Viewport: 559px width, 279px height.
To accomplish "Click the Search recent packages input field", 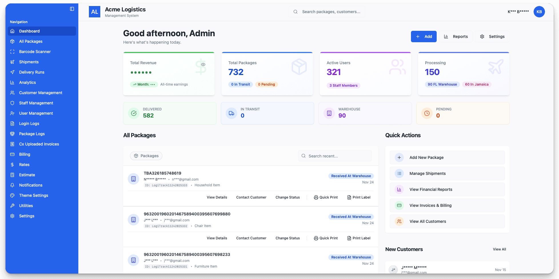I will click(335, 156).
